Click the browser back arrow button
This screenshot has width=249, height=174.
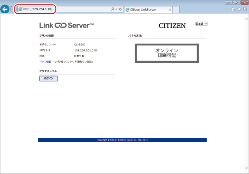click(5, 9)
